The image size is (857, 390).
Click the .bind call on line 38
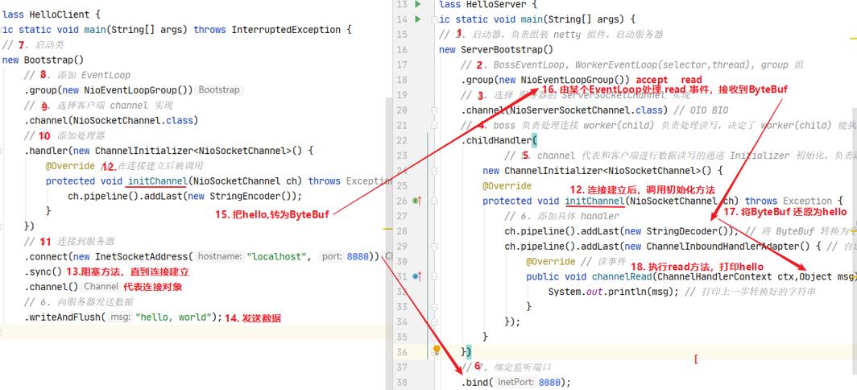click(477, 382)
